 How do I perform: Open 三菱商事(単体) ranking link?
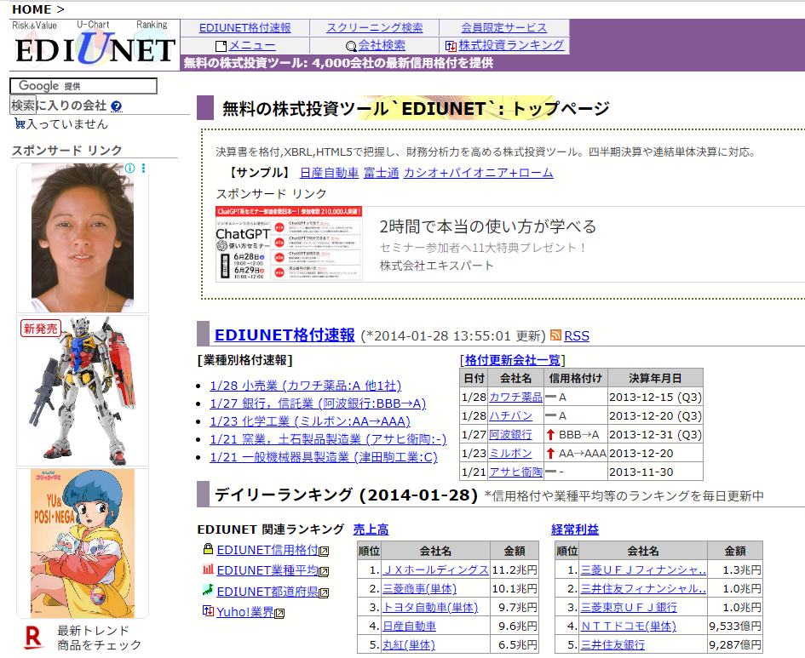point(419,589)
